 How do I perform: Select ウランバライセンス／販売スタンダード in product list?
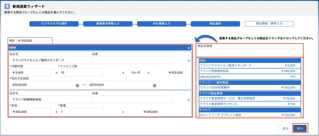[x=250, y=65]
